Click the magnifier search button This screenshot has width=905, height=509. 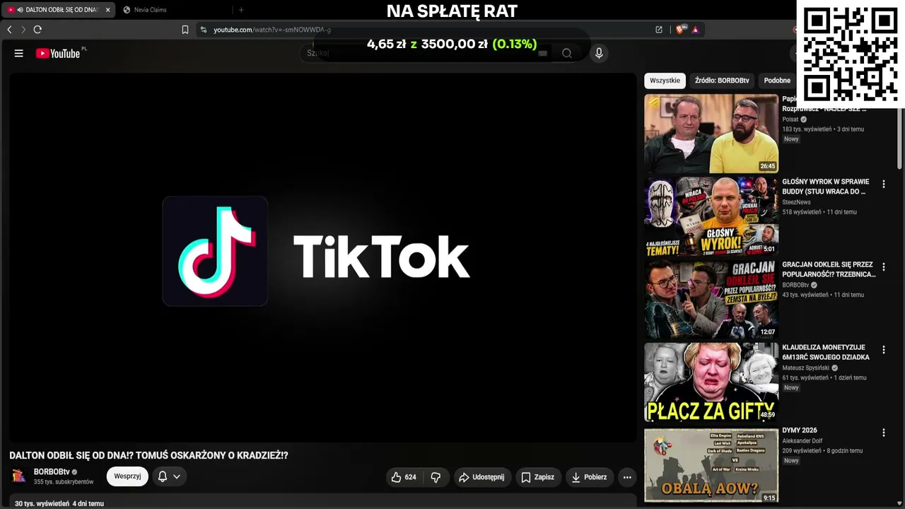567,53
